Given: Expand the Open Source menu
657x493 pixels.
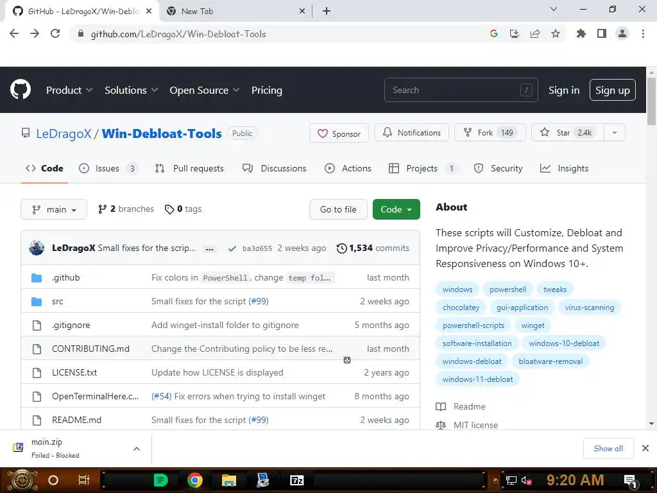Looking at the screenshot, I should coord(205,90).
